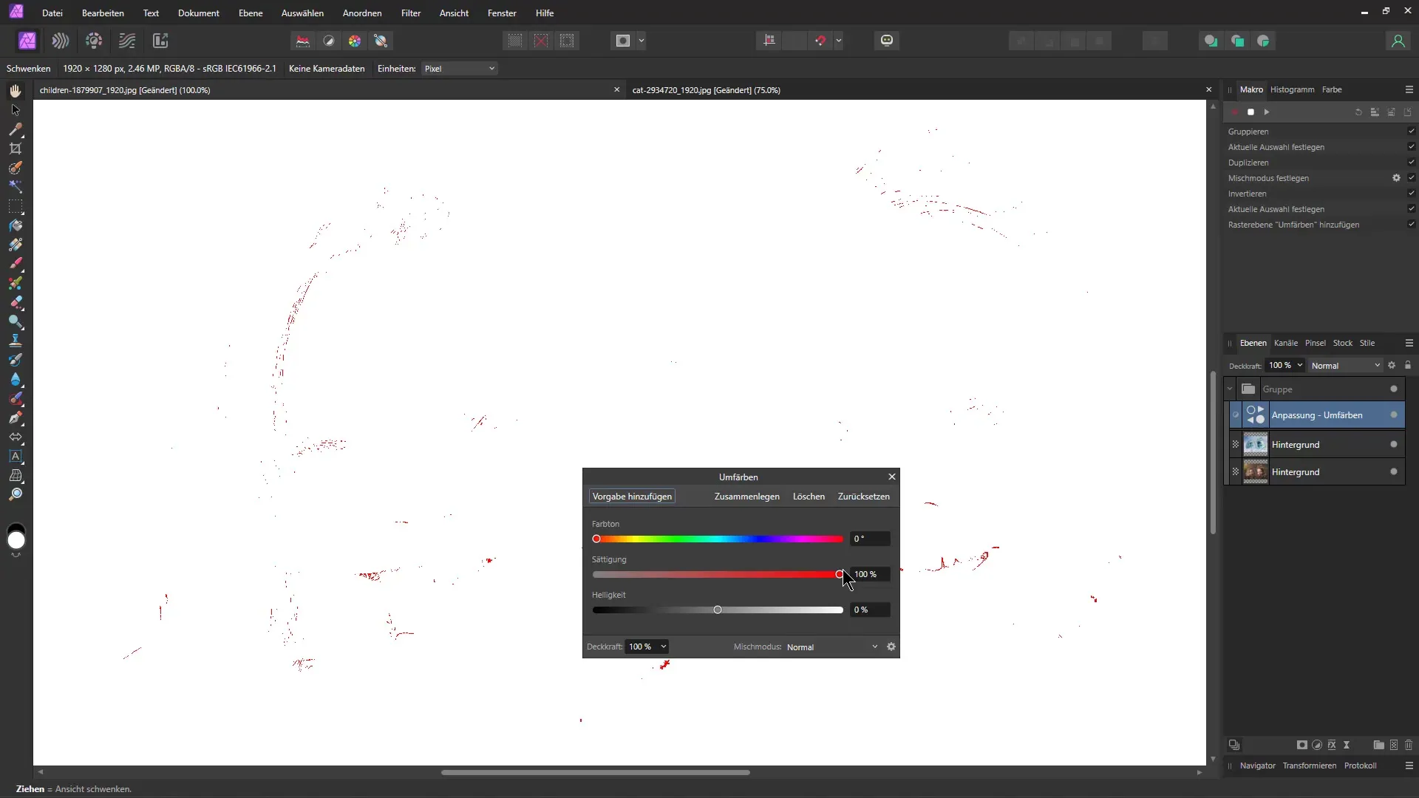Click the macro record button
This screenshot has width=1419, height=798.
1234,112
